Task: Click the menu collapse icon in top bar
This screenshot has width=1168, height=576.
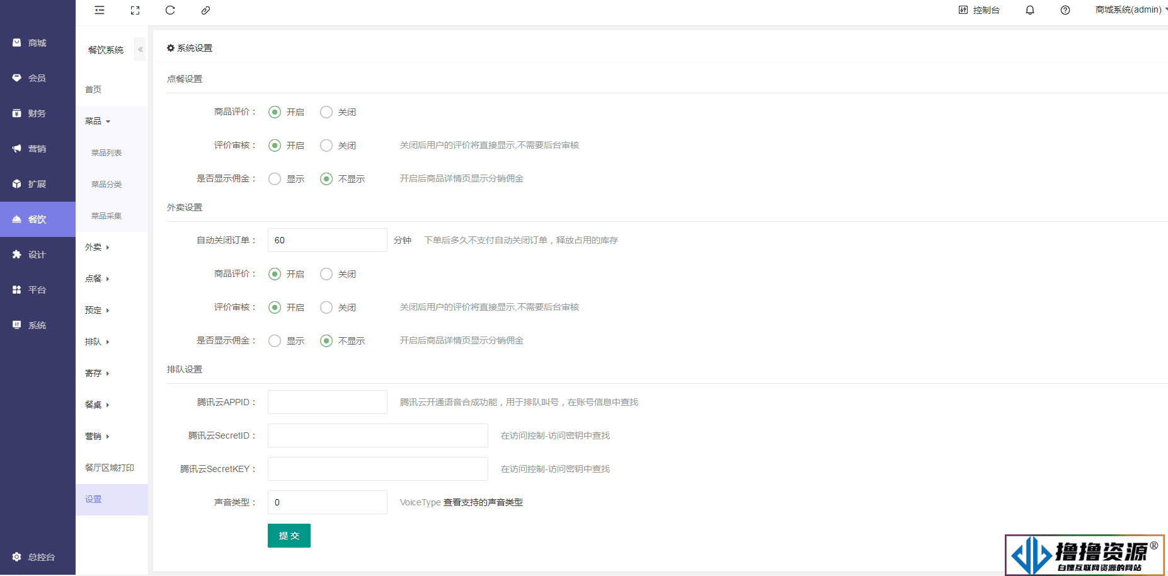Action: point(100,10)
